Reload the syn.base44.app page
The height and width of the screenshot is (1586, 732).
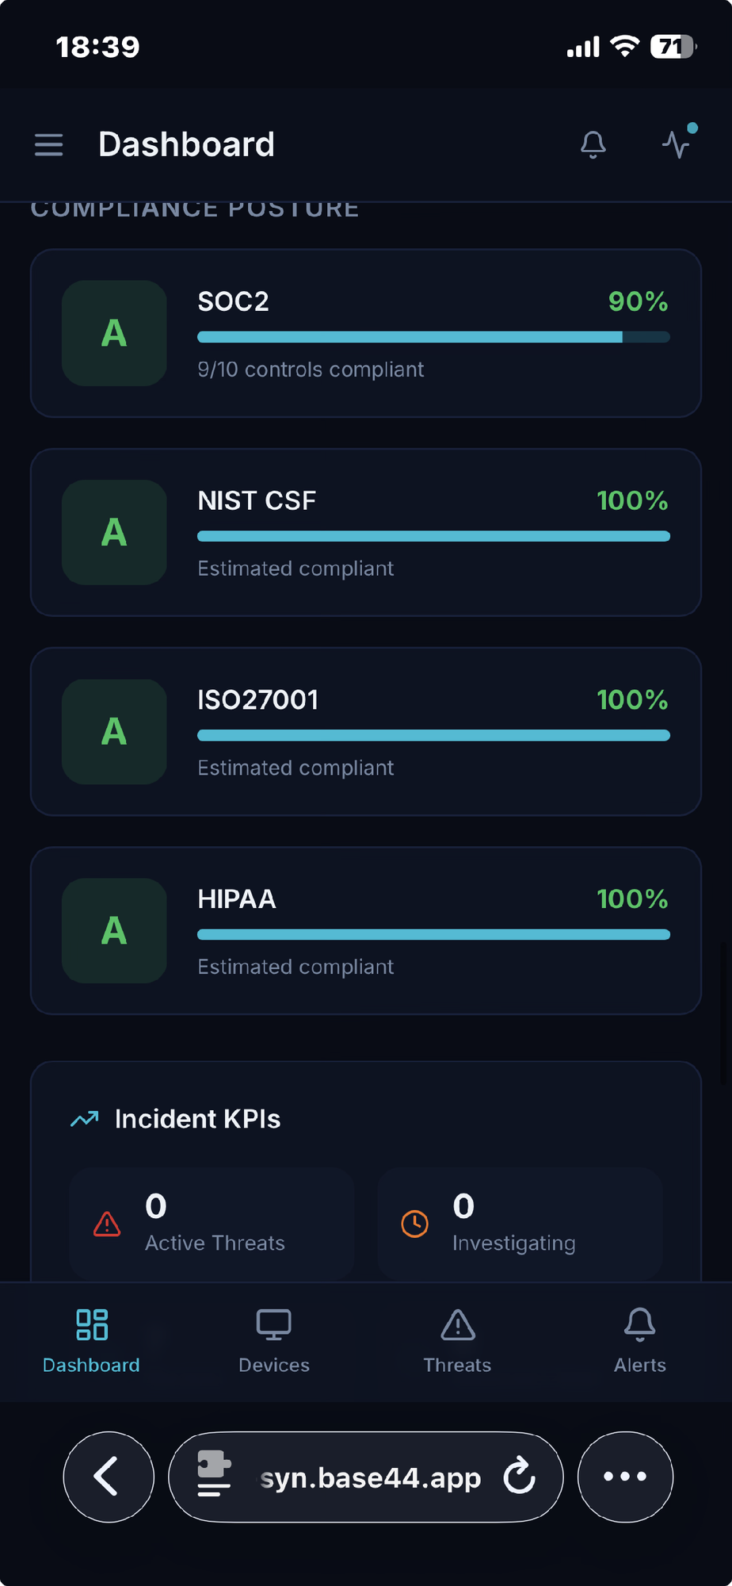click(x=520, y=1477)
